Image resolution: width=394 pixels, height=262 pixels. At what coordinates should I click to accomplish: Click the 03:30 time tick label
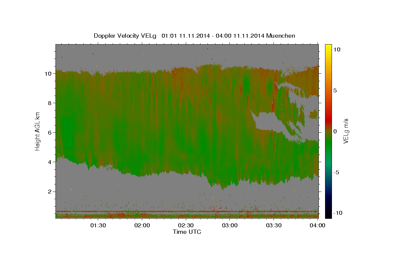[x=274, y=225]
